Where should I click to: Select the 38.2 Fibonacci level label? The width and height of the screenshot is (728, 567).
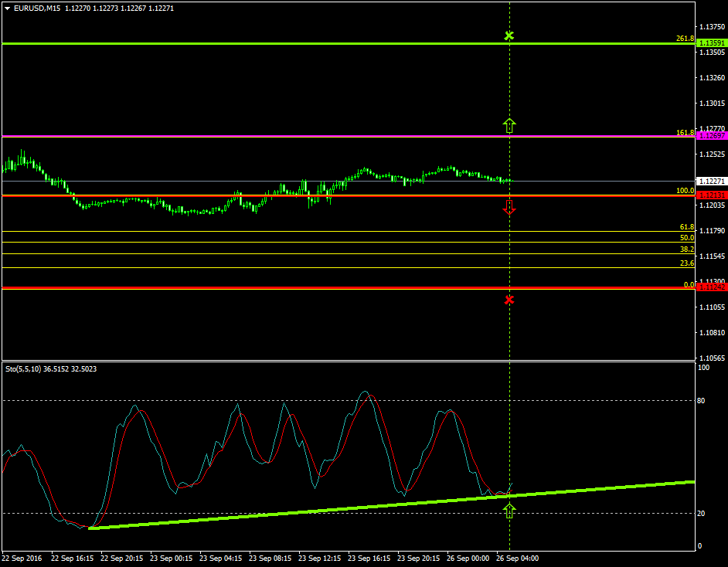pos(686,250)
